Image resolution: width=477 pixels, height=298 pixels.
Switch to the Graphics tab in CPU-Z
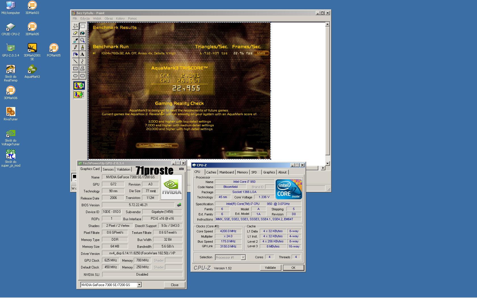point(269,172)
